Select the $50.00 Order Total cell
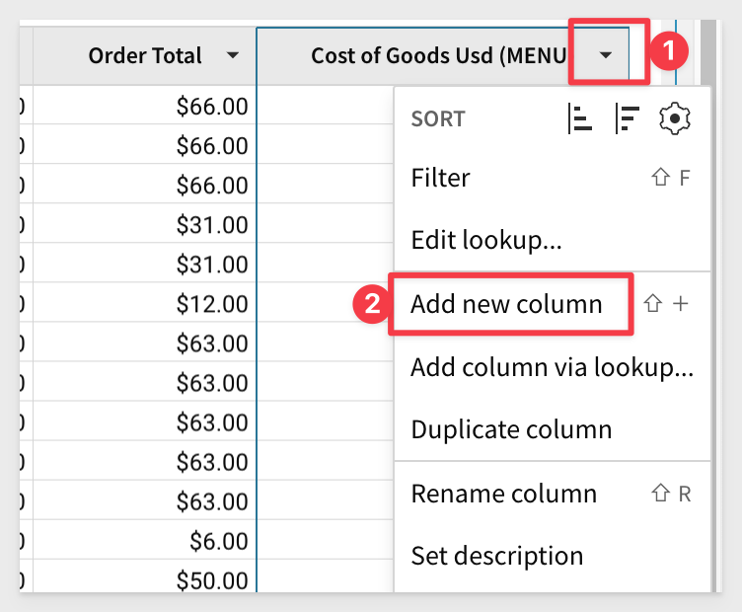742x612 pixels. click(211, 579)
